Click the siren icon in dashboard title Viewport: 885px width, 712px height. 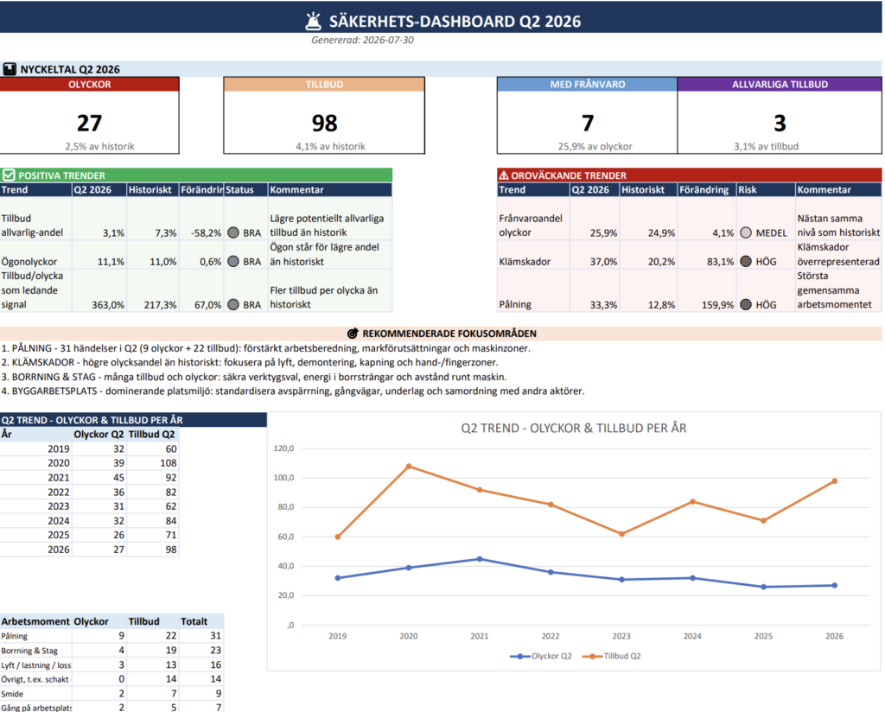313,22
